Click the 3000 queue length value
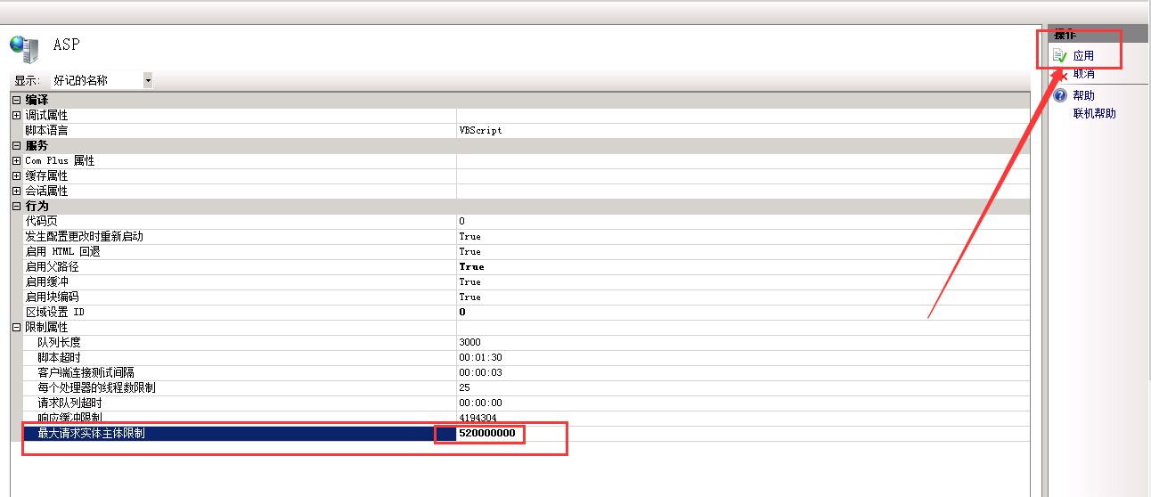This screenshot has width=1151, height=497. (x=469, y=343)
